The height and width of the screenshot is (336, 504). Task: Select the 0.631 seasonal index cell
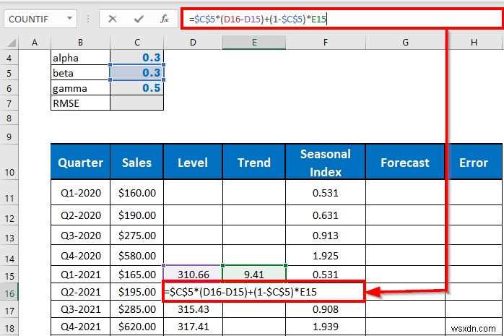[x=325, y=215]
